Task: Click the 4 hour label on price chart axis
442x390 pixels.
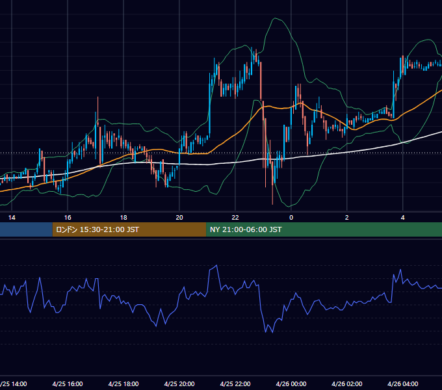Action: pyautogui.click(x=403, y=218)
